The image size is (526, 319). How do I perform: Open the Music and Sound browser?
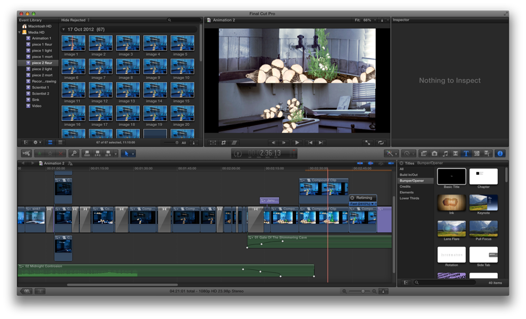[x=445, y=153]
